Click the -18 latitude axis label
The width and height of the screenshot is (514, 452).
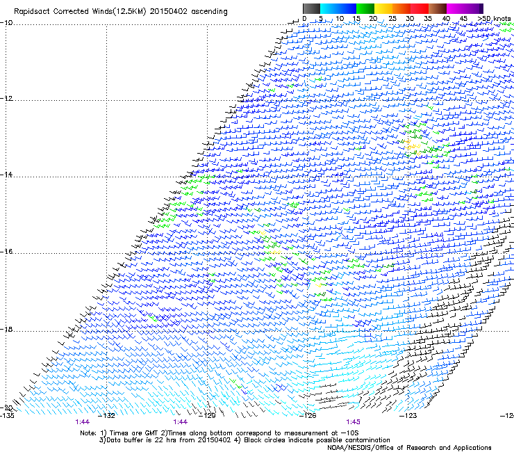coord(6,329)
